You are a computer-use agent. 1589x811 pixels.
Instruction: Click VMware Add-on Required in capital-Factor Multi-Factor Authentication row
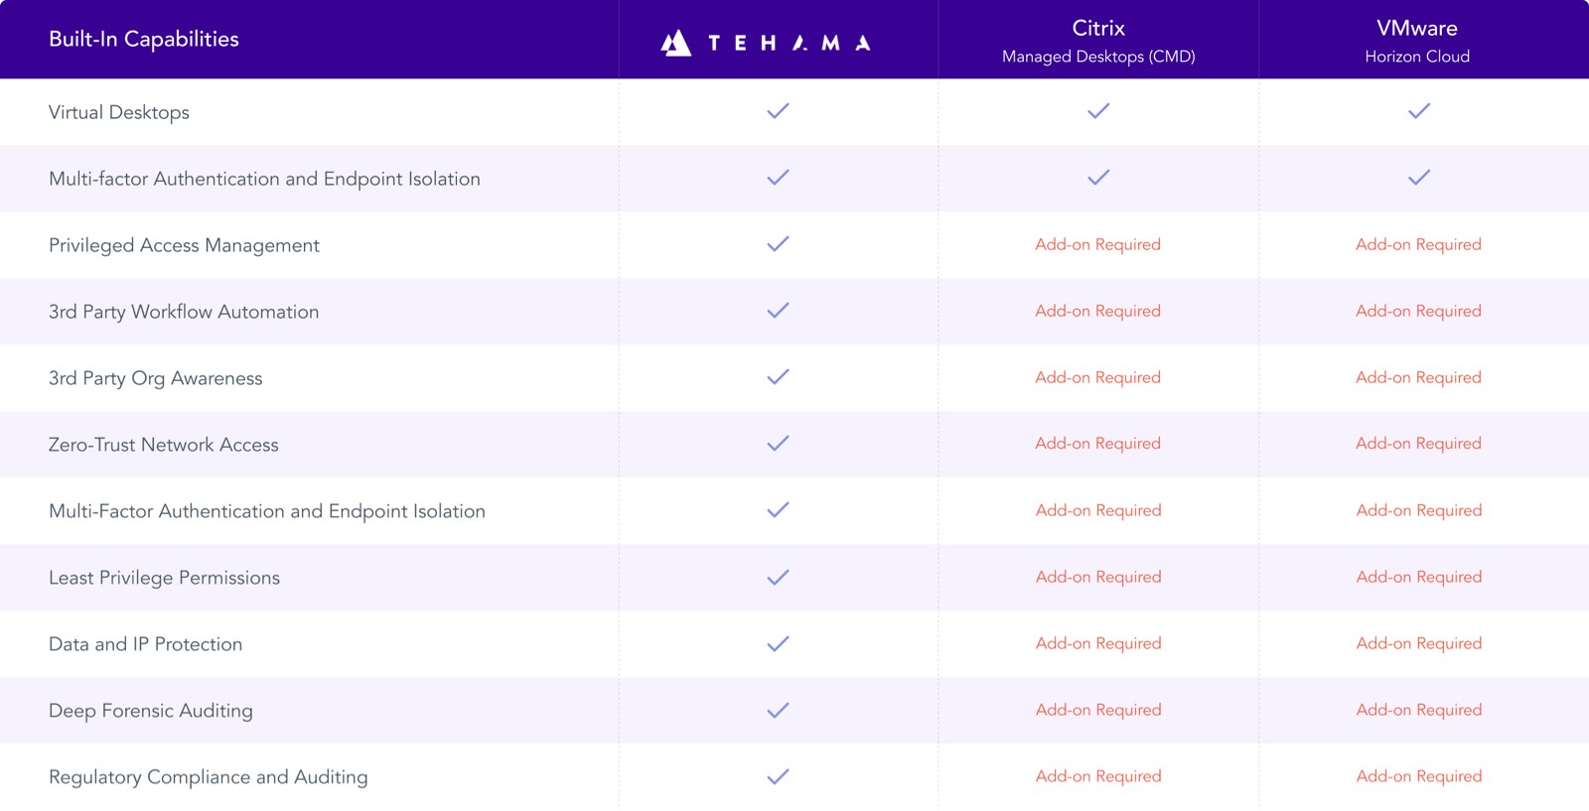(1419, 510)
